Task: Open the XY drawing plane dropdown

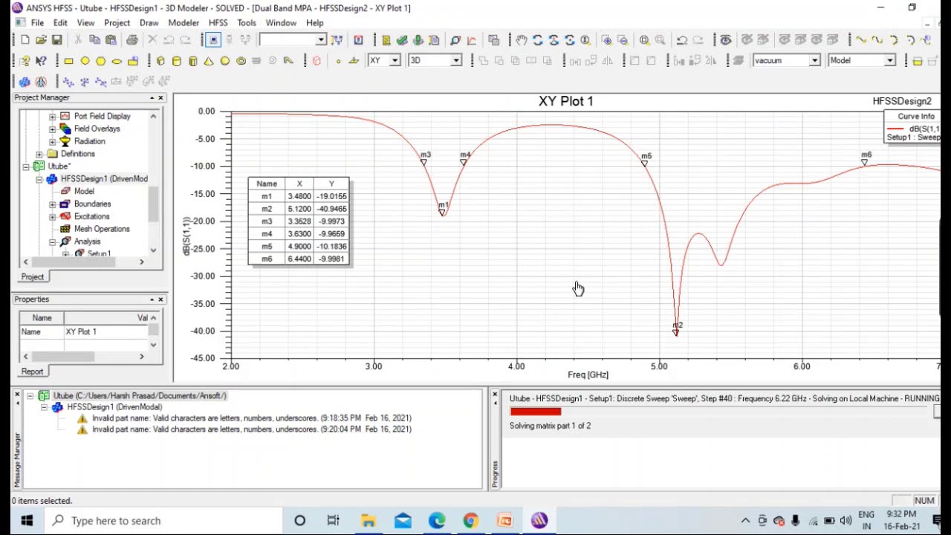Action: (x=395, y=61)
